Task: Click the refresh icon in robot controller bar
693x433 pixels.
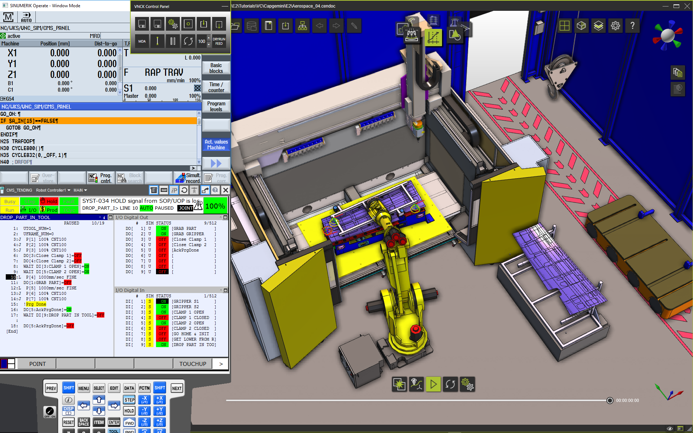Action: [x=184, y=190]
